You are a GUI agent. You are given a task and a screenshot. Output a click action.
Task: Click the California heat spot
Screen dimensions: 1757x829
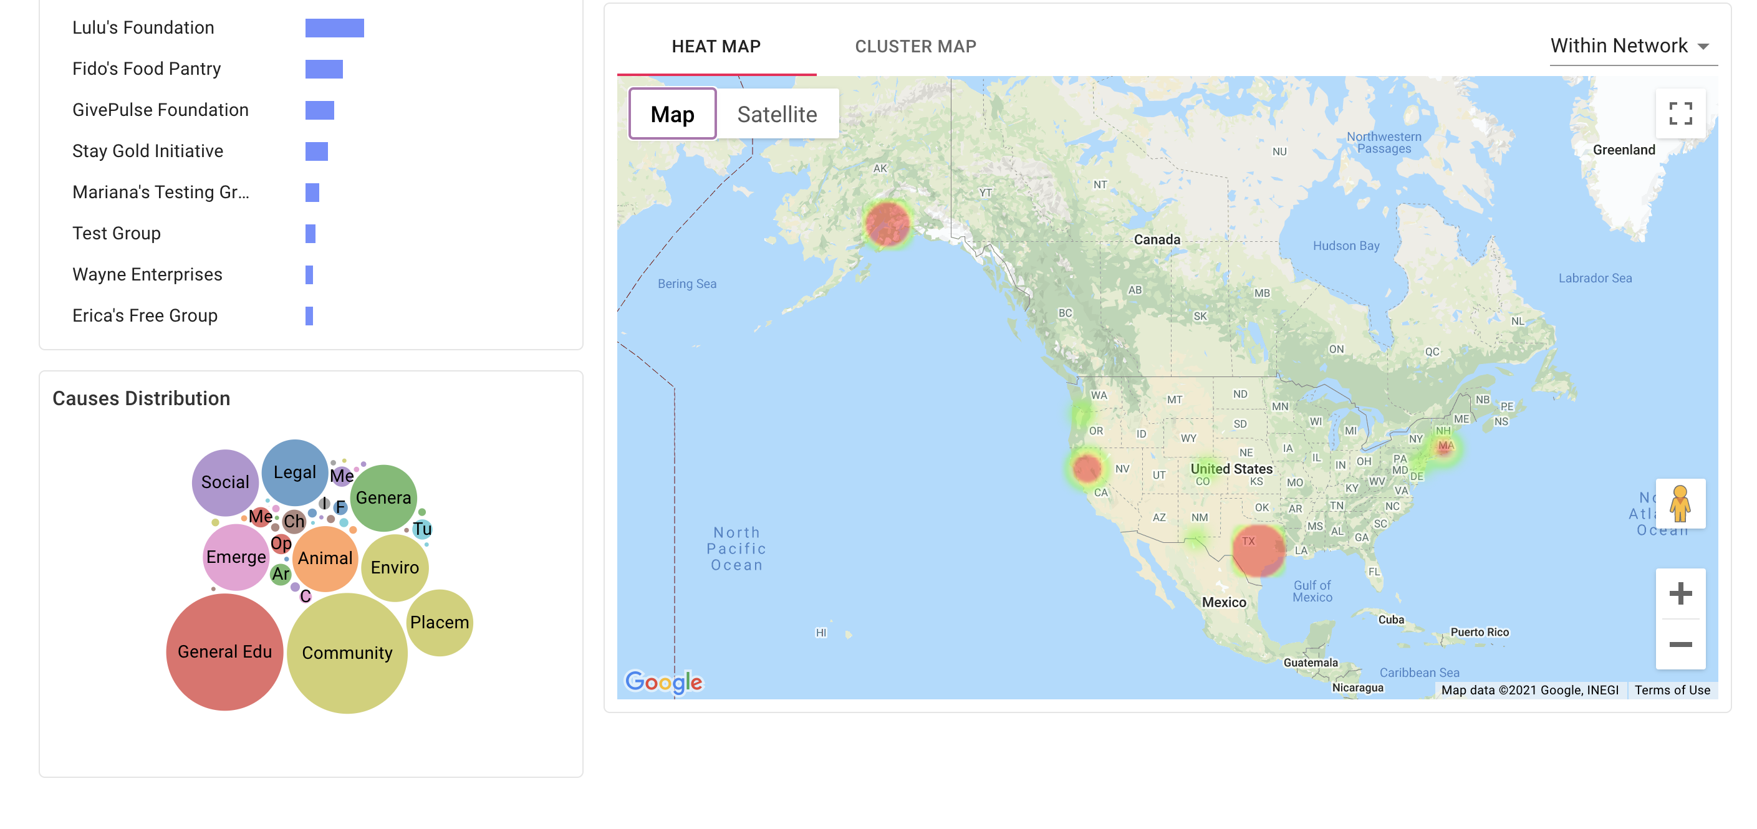pos(1087,468)
